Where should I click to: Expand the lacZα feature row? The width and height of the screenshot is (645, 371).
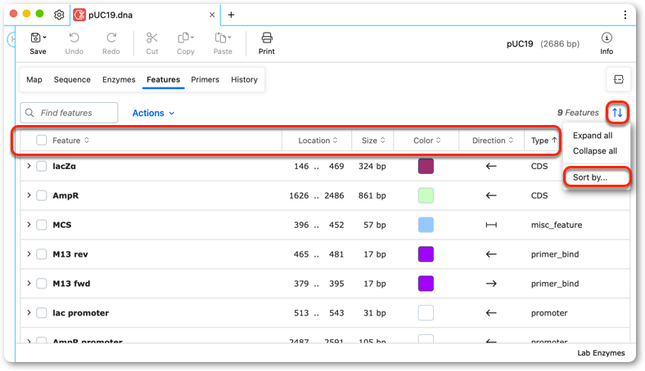point(29,166)
